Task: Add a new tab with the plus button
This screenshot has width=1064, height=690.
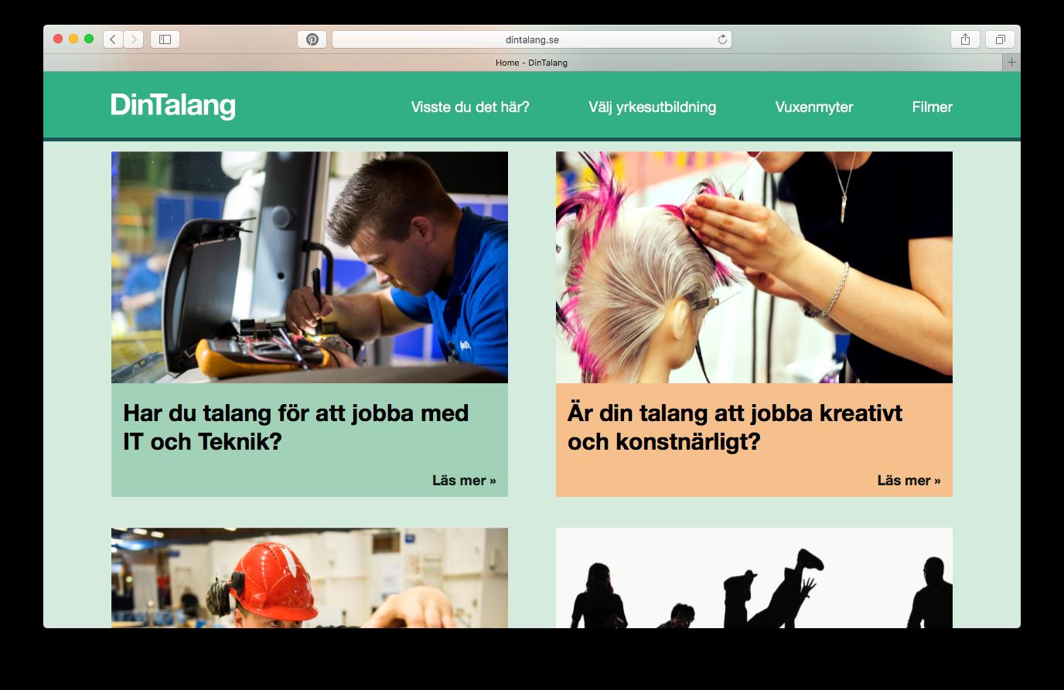Action: [x=1011, y=63]
